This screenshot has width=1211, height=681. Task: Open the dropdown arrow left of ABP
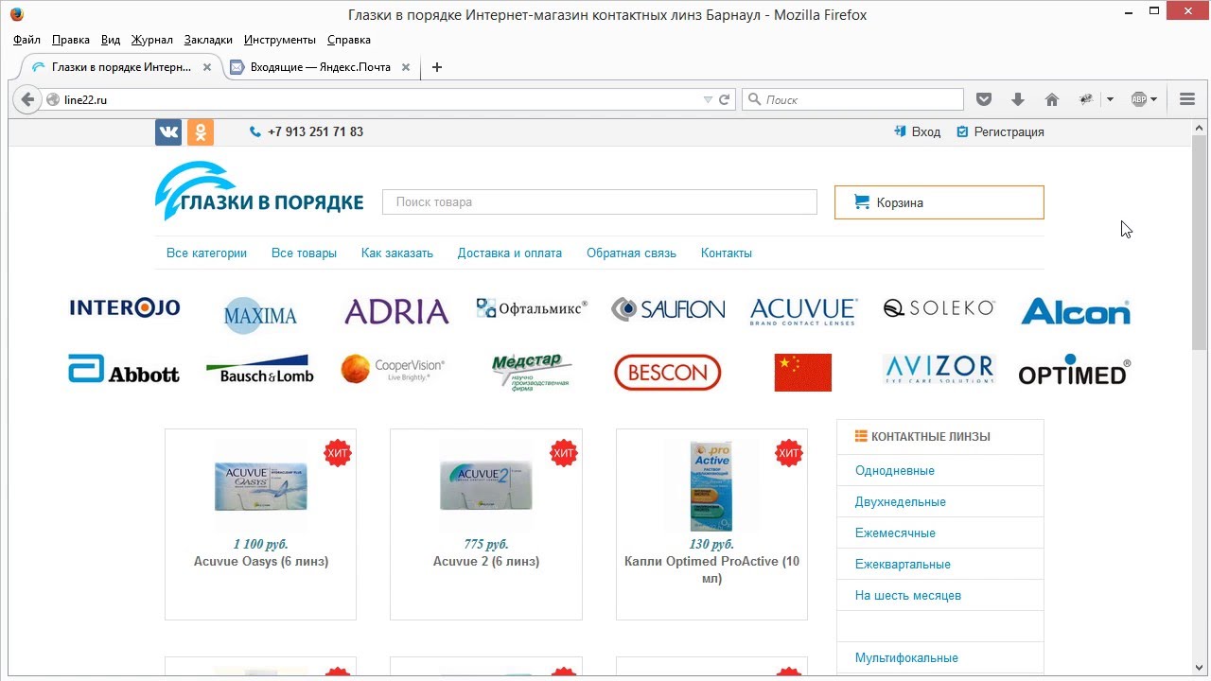point(1110,99)
